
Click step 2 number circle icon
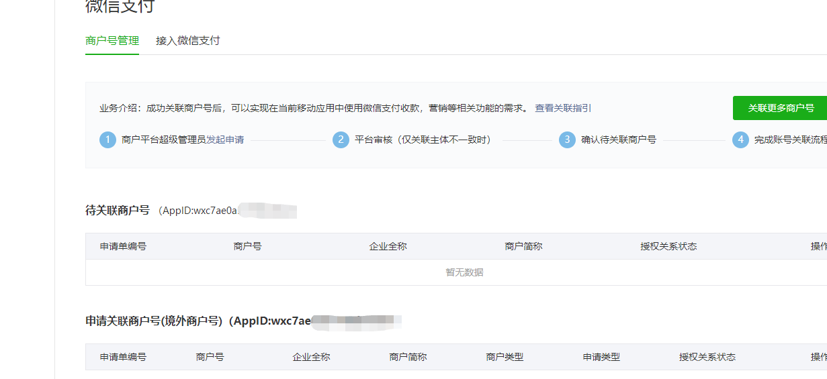tap(341, 140)
